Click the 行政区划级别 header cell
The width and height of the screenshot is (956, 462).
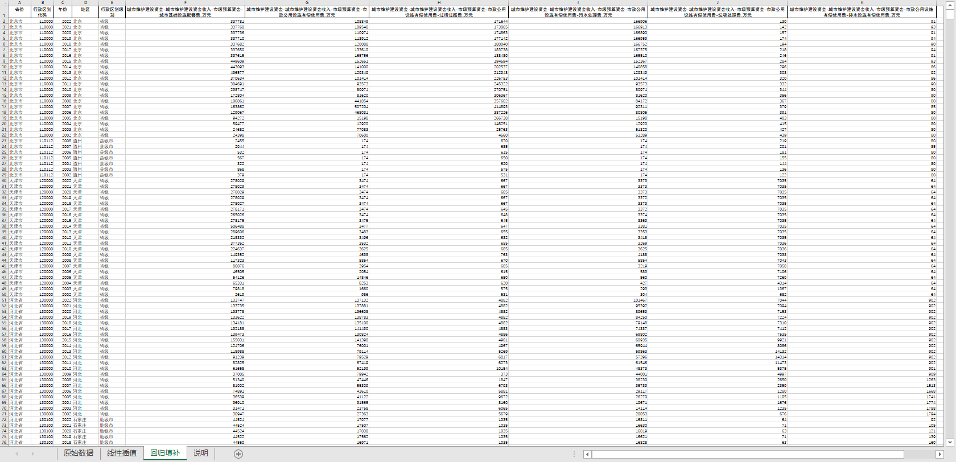click(112, 13)
